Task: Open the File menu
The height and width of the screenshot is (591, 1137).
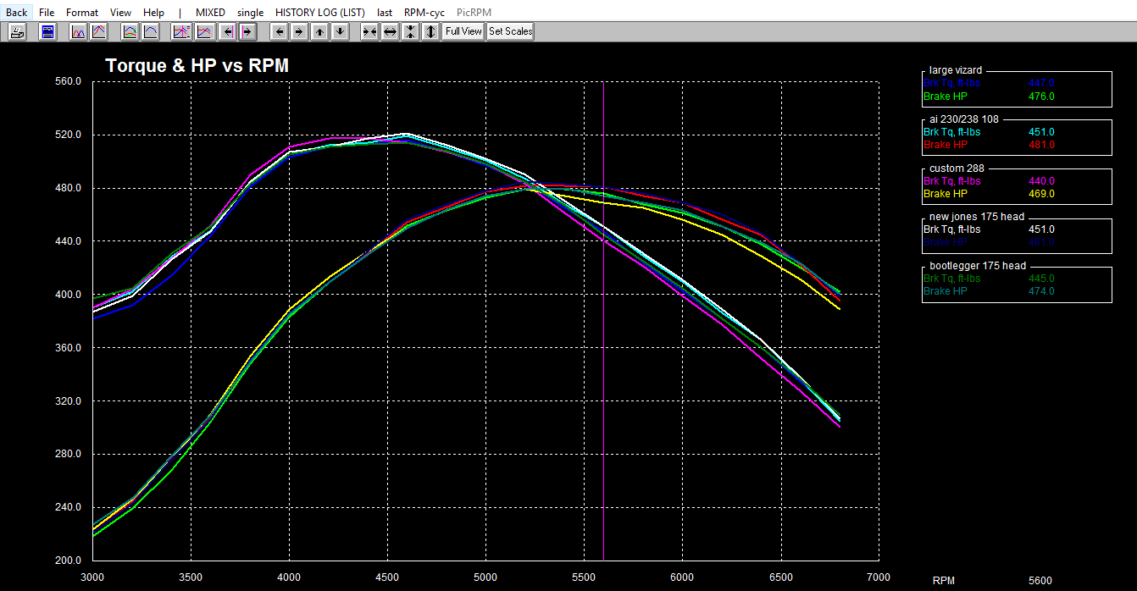Action: (47, 13)
